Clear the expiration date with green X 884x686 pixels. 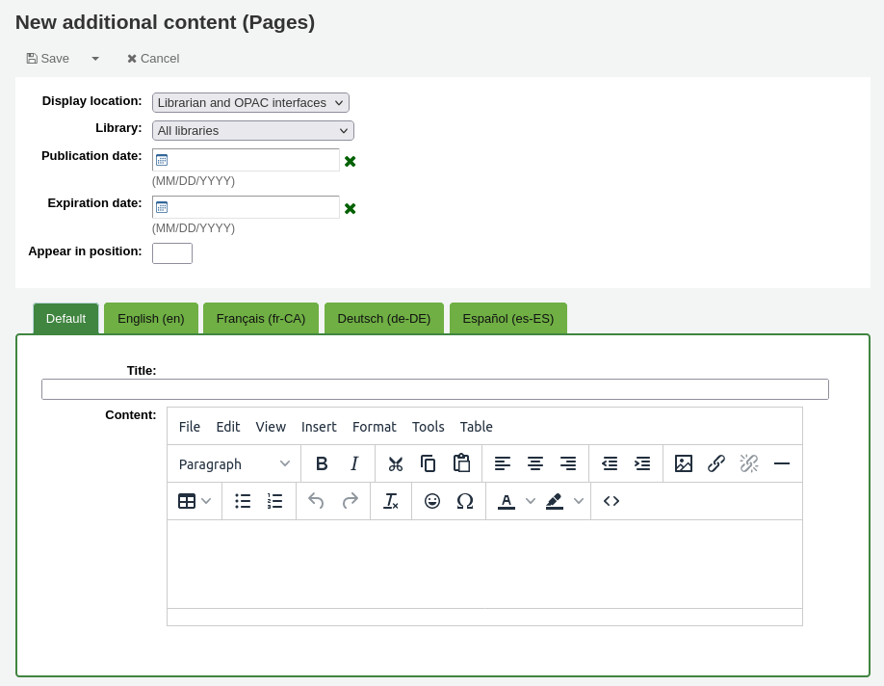click(x=351, y=209)
